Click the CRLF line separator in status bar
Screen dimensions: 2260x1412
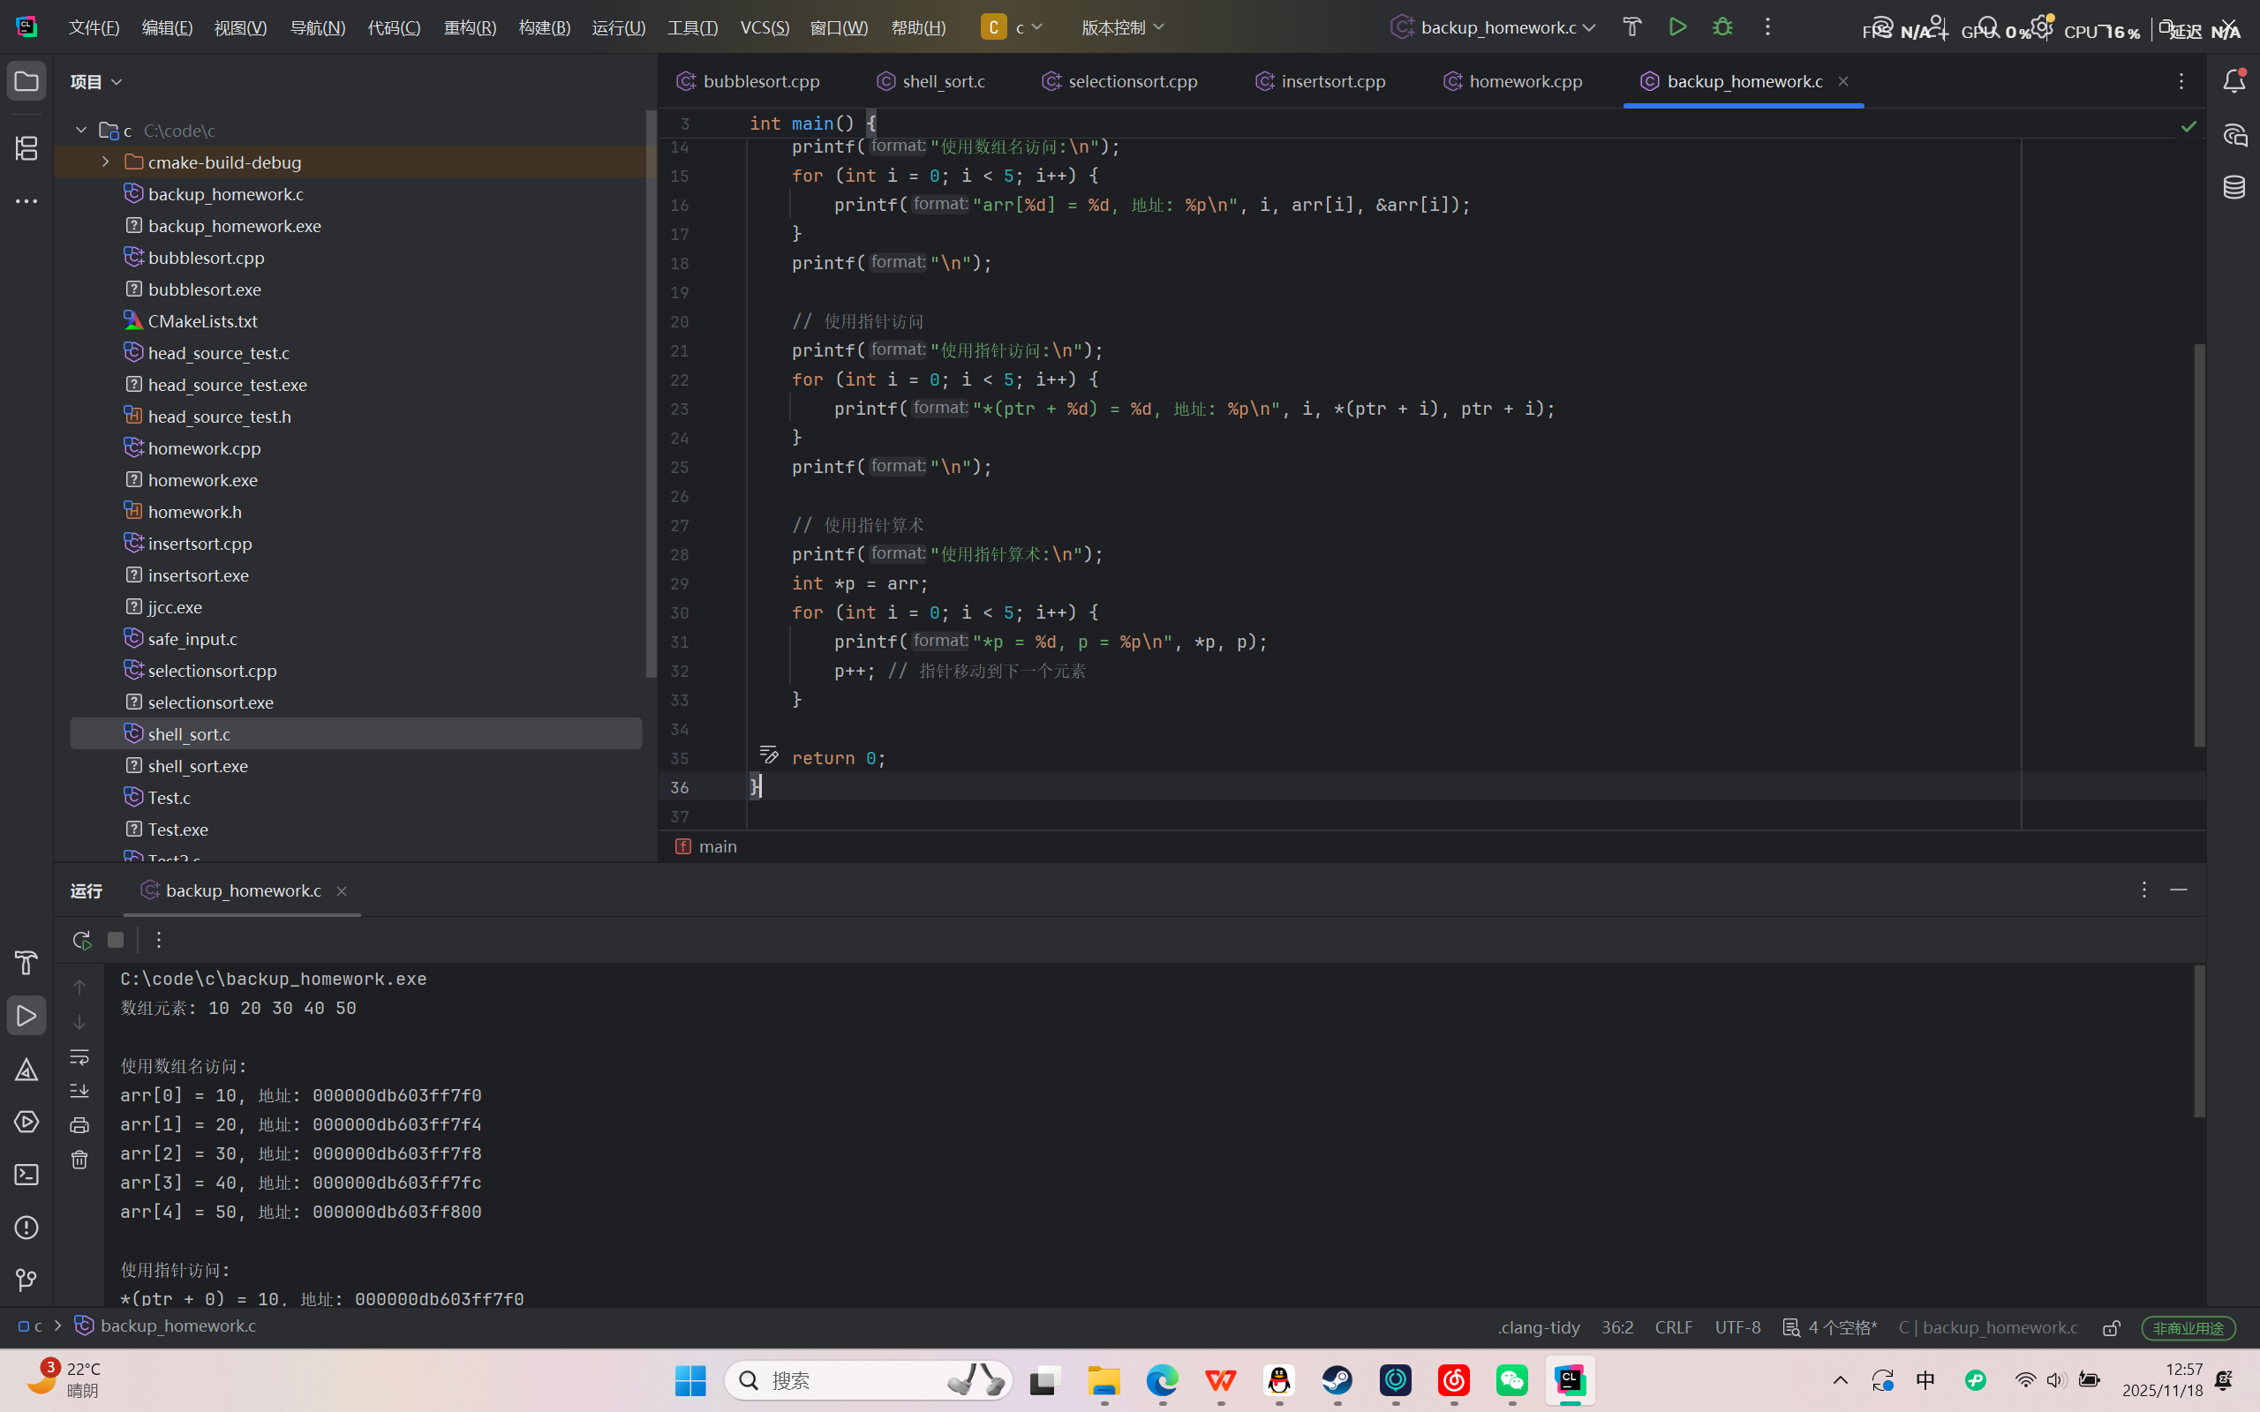pos(1673,1327)
